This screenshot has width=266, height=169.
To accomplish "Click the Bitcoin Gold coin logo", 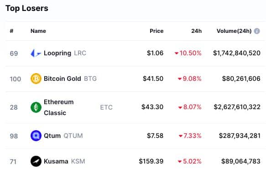I will tap(36, 79).
